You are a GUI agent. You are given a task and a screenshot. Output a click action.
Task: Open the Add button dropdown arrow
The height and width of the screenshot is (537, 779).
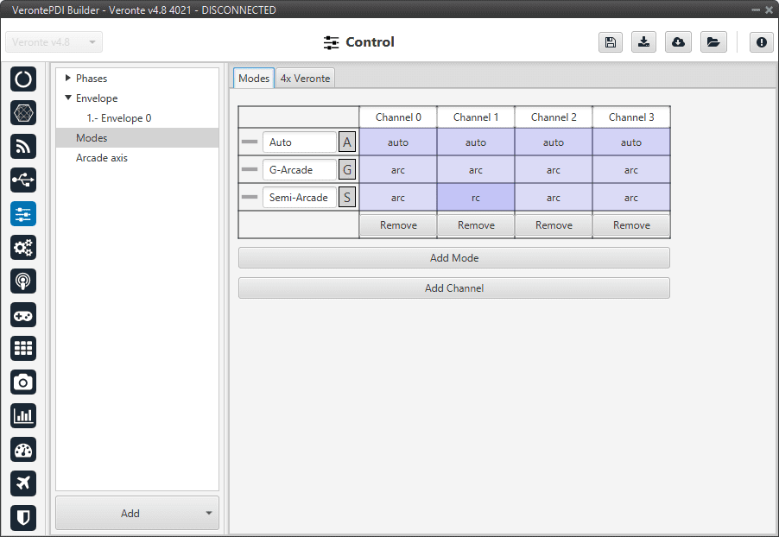209,513
